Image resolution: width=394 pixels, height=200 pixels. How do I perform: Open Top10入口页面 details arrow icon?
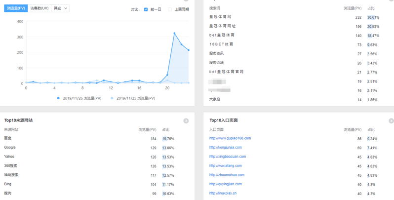click(x=391, y=121)
